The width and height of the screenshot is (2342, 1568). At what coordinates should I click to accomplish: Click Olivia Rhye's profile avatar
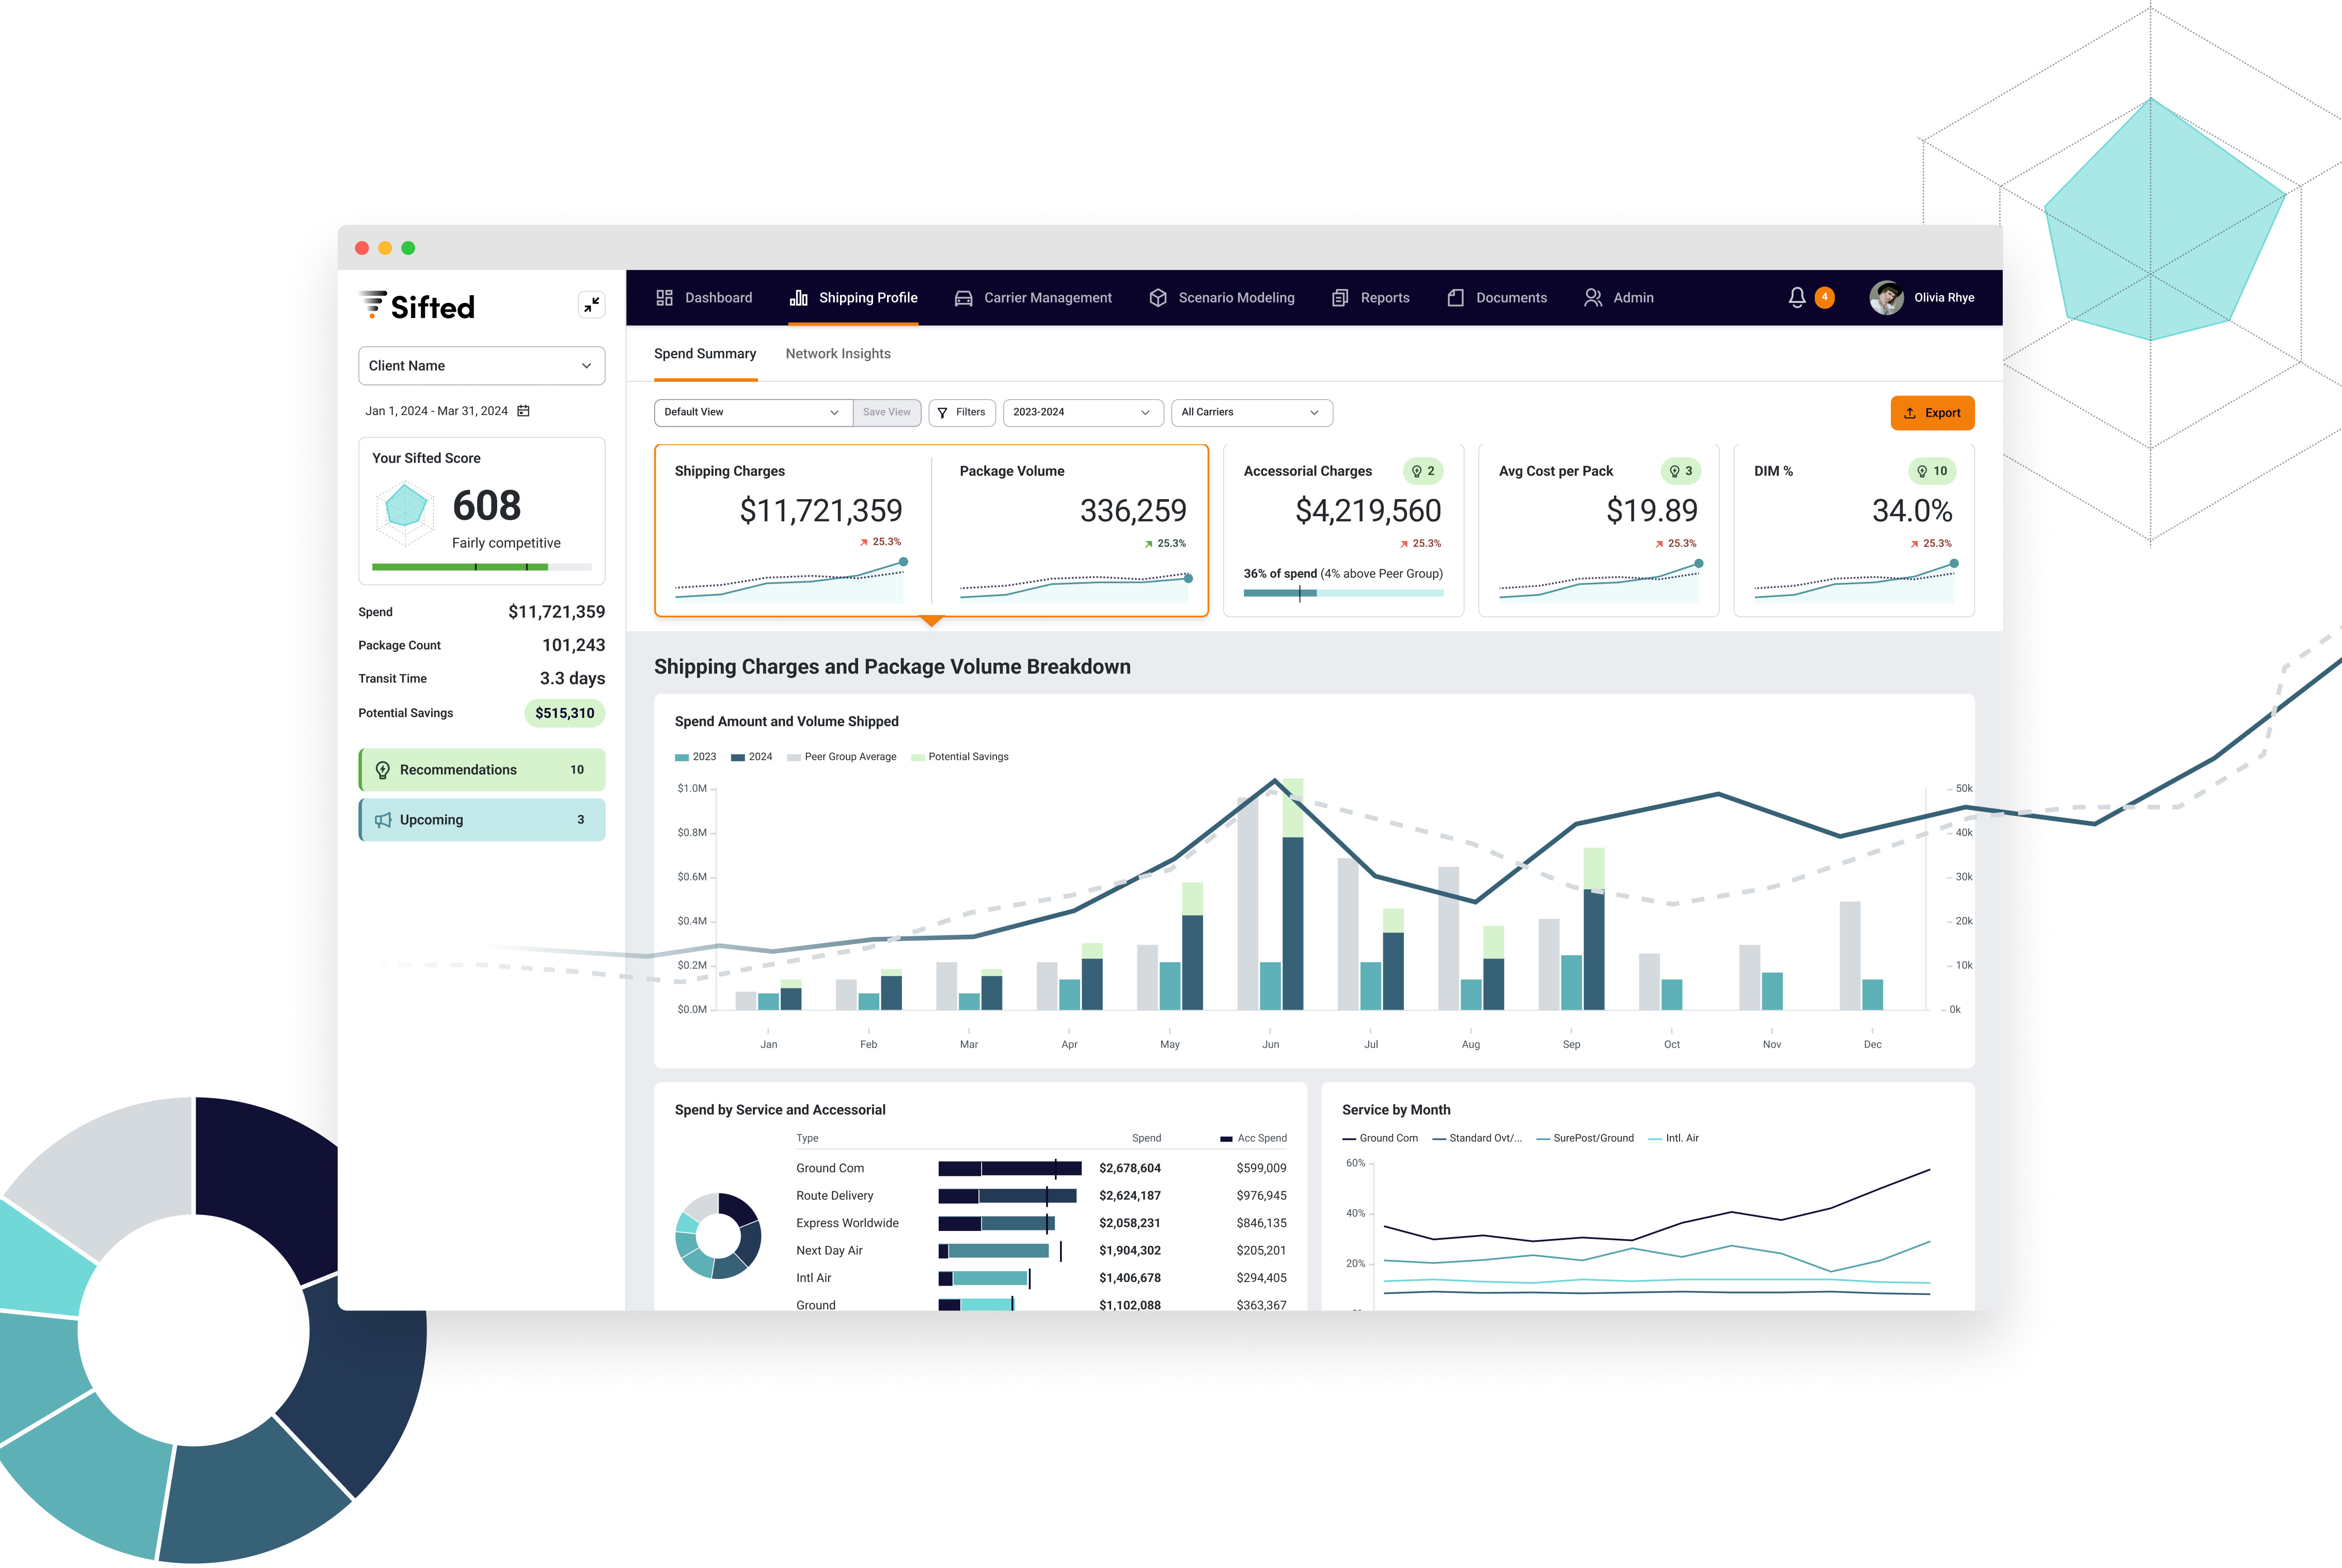pyautogui.click(x=1886, y=298)
